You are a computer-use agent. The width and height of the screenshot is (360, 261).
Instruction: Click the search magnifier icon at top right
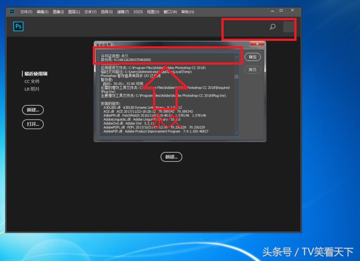point(272,27)
